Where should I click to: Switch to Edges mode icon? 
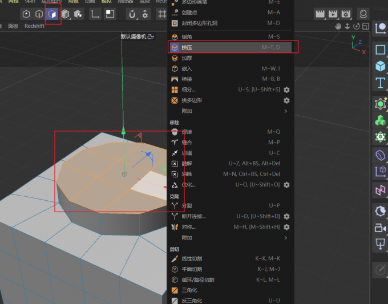pyautogui.click(x=39, y=14)
